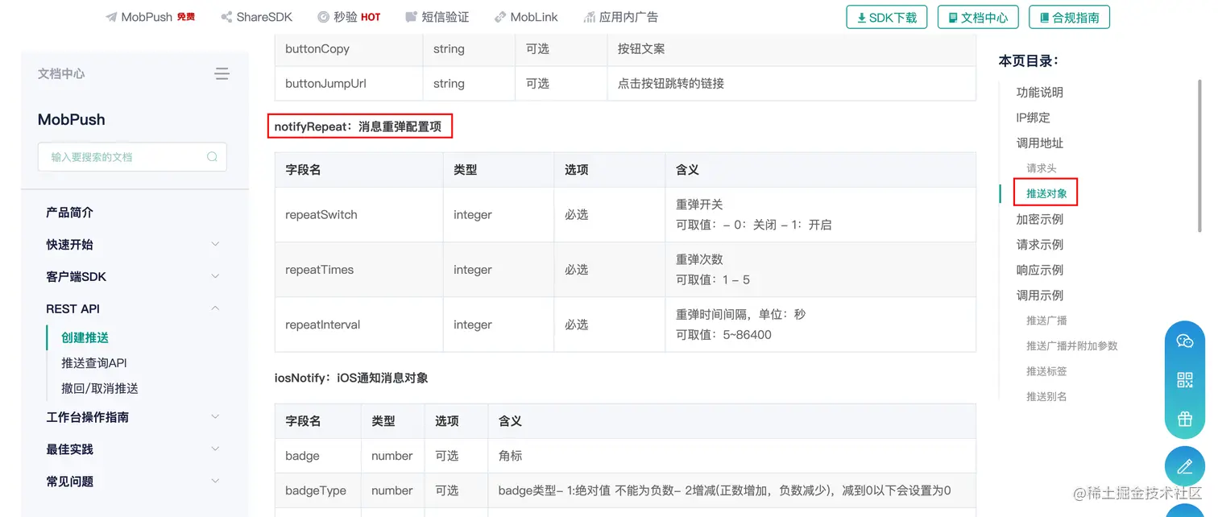Click 点击按钮跳转的链接 description cell
This screenshot has height=517, width=1218.
[791, 84]
